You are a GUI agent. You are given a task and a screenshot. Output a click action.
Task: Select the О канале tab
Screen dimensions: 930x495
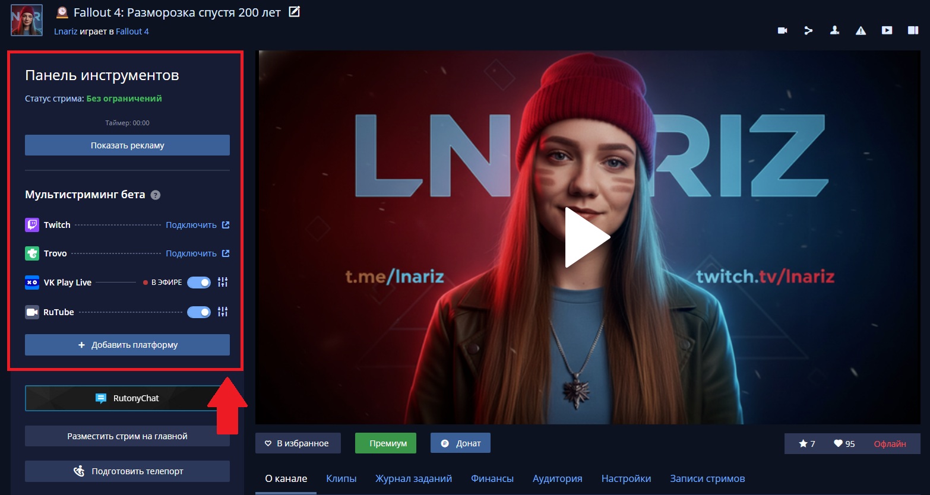pyautogui.click(x=286, y=478)
